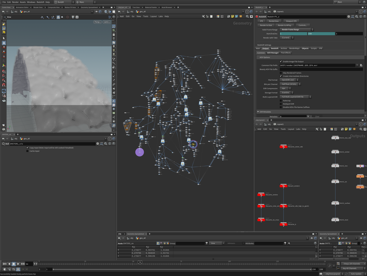Open the Render with Take dropdown
367x276 pixels.
(x=287, y=38)
